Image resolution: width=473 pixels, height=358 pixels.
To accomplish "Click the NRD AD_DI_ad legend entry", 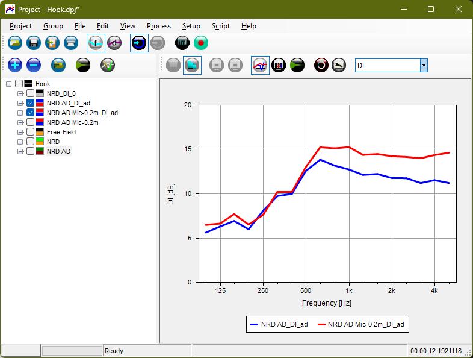I will pyautogui.click(x=280, y=324).
